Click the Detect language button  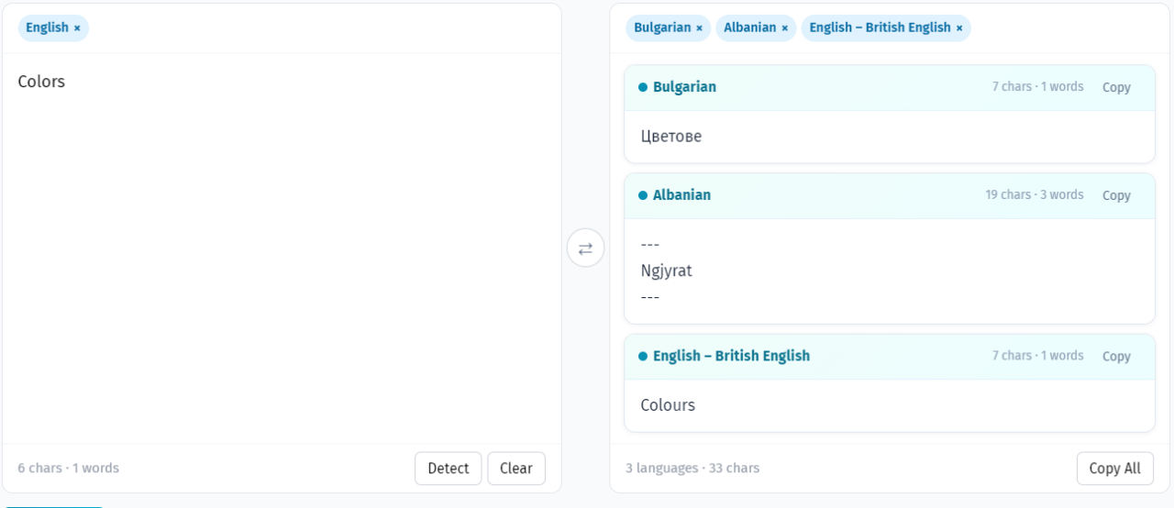point(448,469)
